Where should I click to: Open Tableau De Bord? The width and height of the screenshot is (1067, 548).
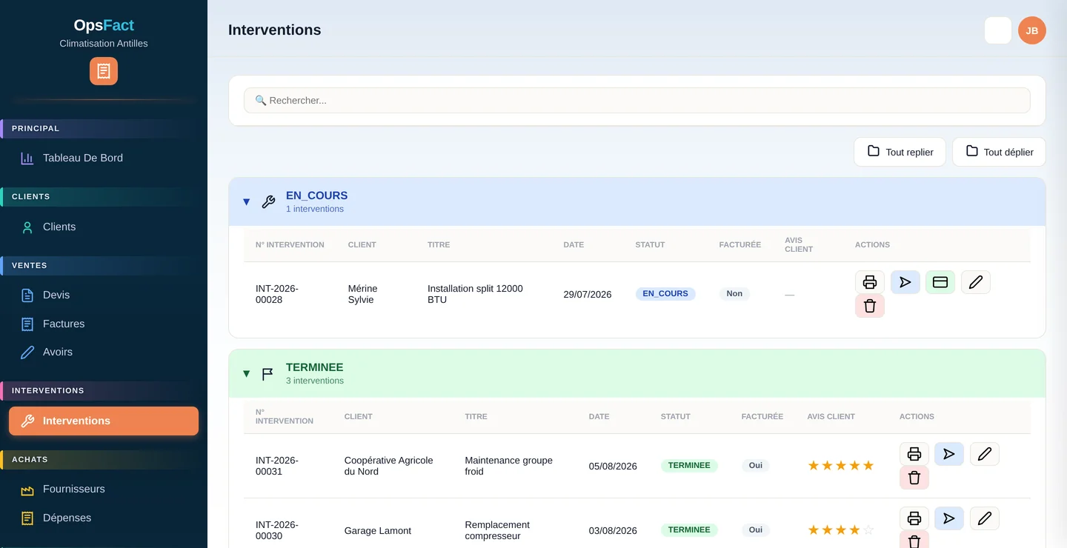point(104,158)
